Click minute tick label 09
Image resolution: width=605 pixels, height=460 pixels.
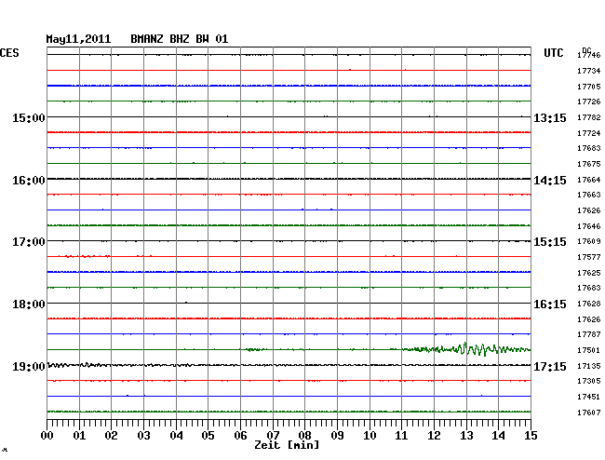[x=337, y=436]
